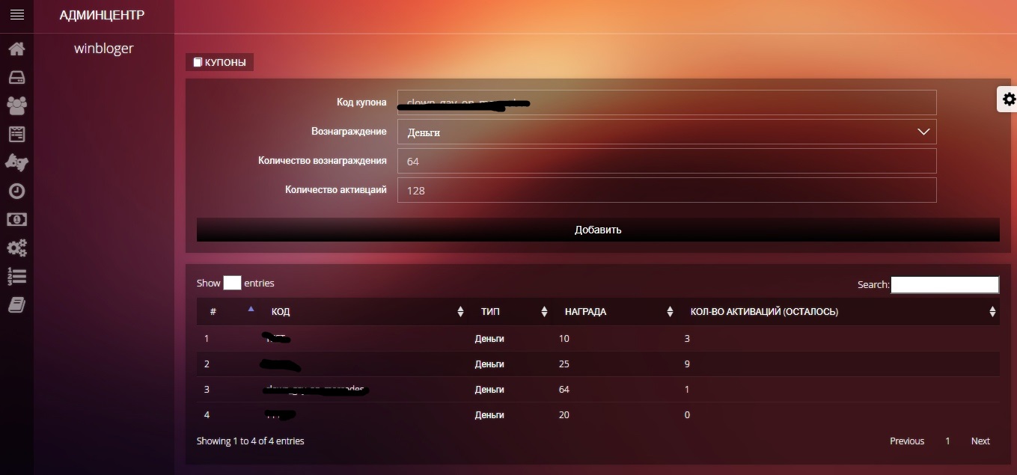This screenshot has width=1017, height=475.
Task: Open the numbered list icon
Action: [16, 276]
